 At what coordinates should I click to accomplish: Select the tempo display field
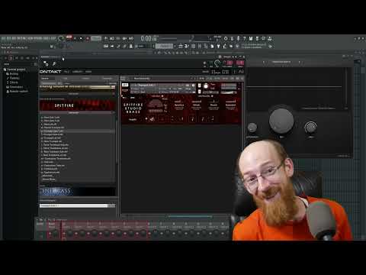(96, 38)
